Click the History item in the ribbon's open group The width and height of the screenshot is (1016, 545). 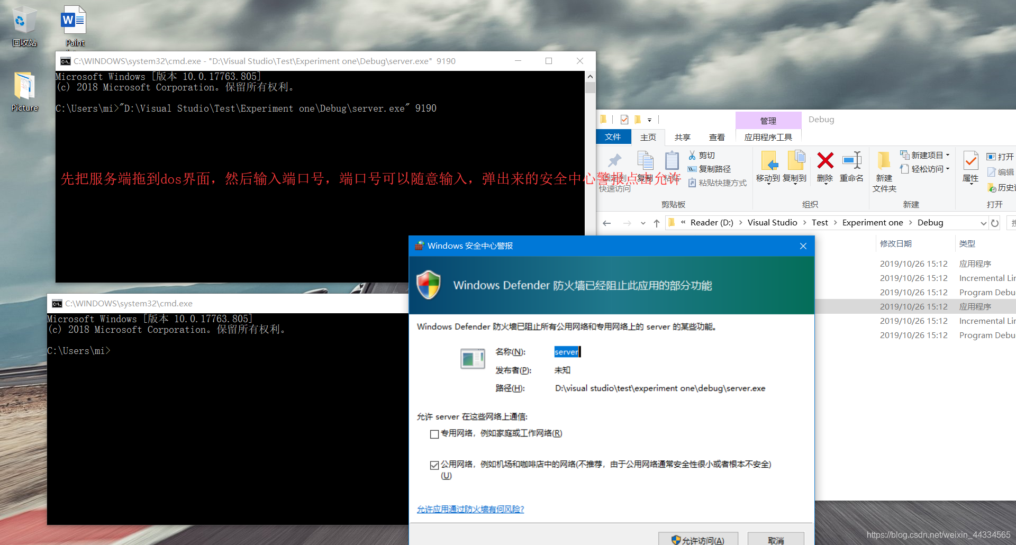[1001, 187]
